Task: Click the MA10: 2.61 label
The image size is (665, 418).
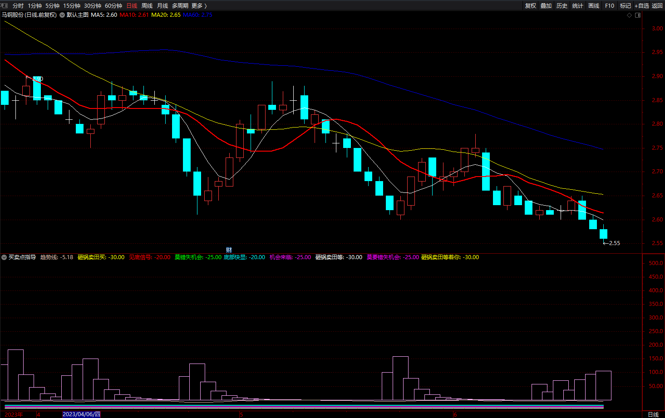Action: (x=134, y=15)
